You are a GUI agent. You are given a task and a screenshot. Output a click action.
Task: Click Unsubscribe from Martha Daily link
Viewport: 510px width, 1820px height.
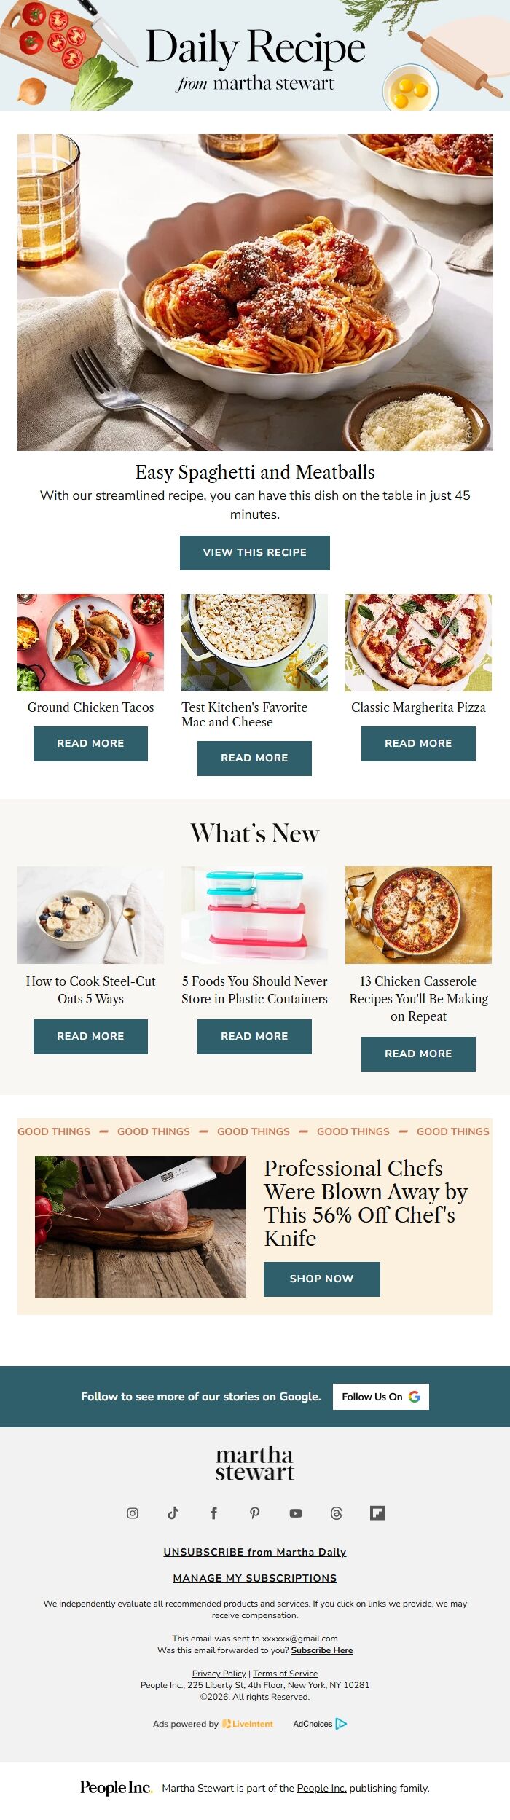[255, 1552]
